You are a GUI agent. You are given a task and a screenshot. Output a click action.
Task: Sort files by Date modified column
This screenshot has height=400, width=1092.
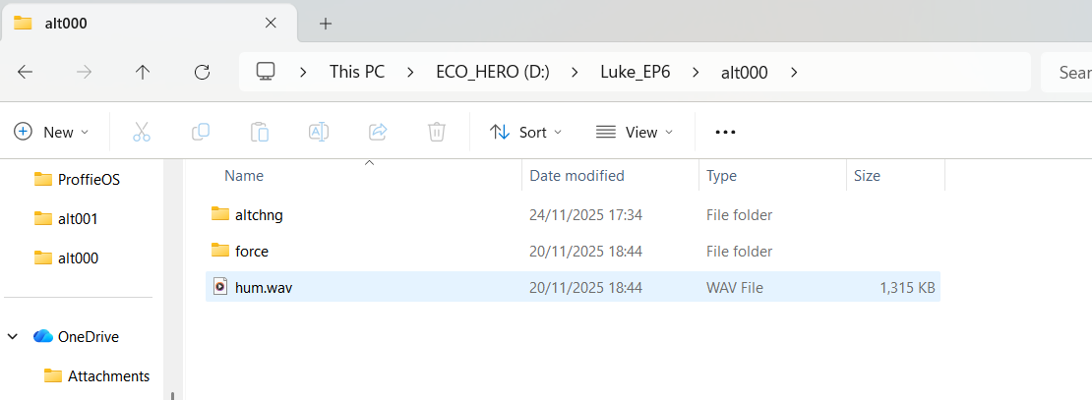(576, 176)
